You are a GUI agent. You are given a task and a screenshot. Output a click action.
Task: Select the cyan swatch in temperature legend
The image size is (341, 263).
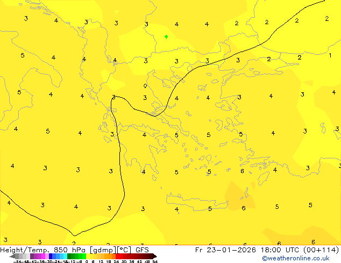[65, 256]
